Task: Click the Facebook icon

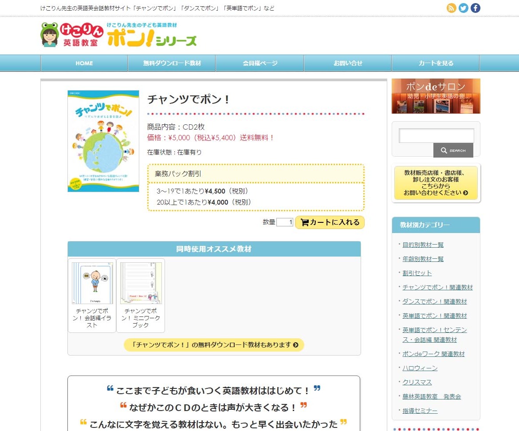Action: 475,8
